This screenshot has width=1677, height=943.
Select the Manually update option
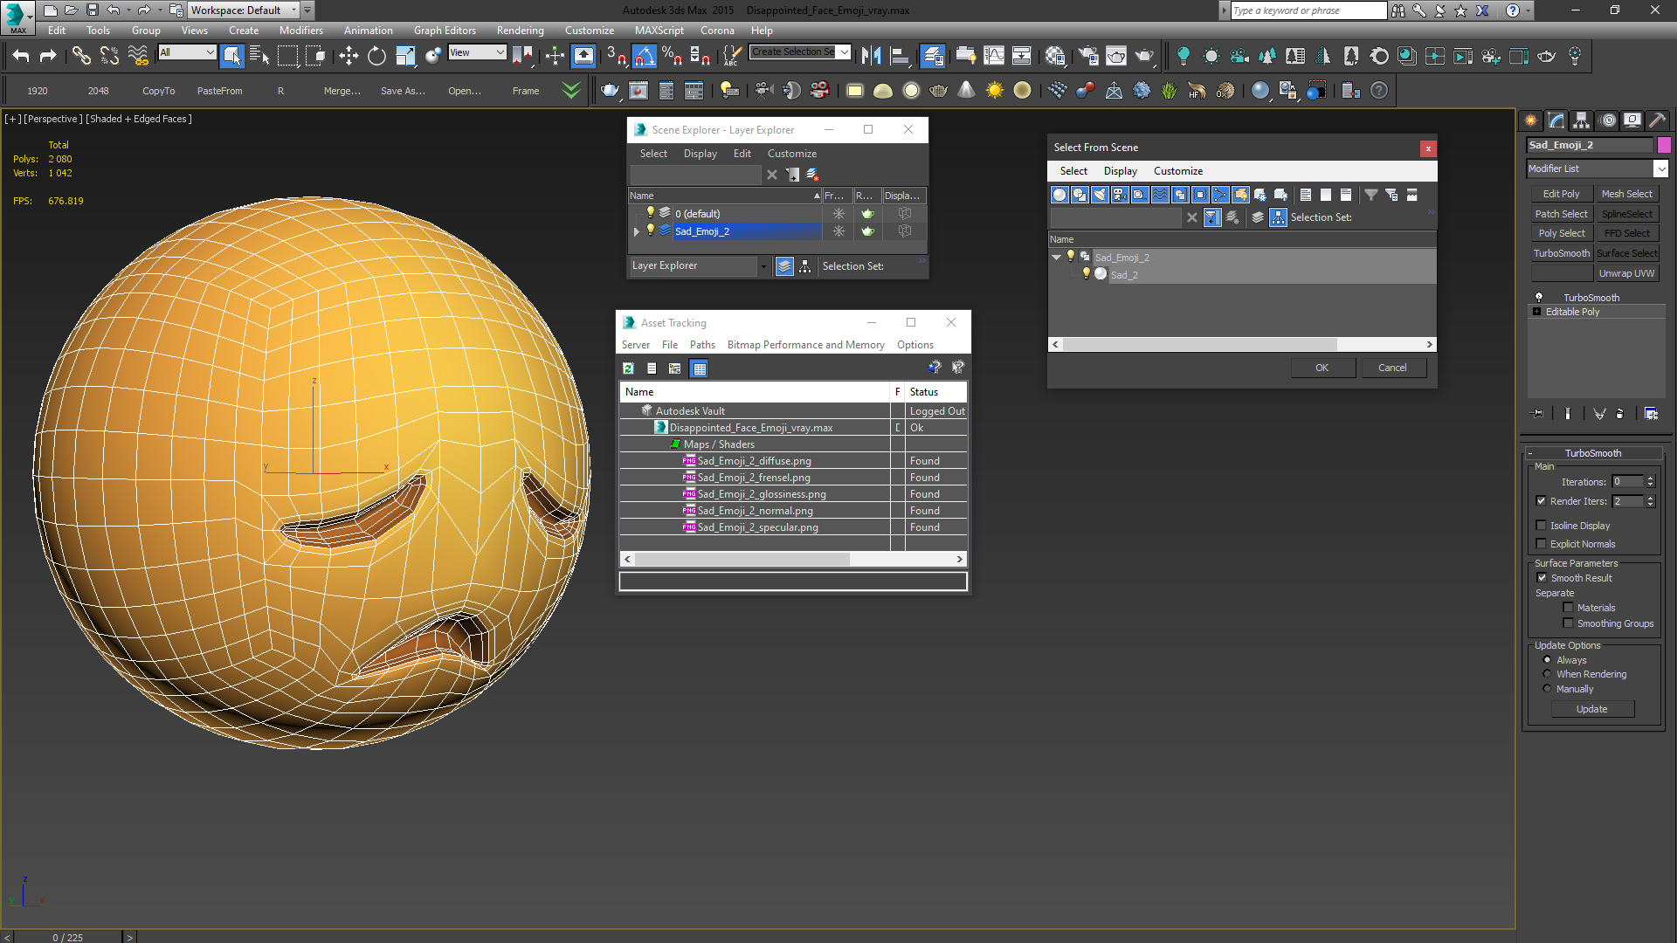click(1547, 688)
